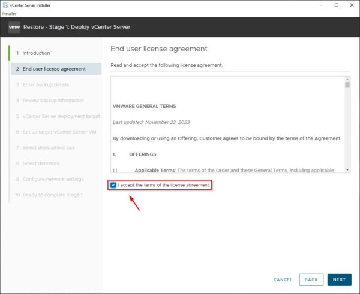This screenshot has width=360, height=294.
Task: Toggle the license agreement acceptance checkbox
Action: coord(113,185)
